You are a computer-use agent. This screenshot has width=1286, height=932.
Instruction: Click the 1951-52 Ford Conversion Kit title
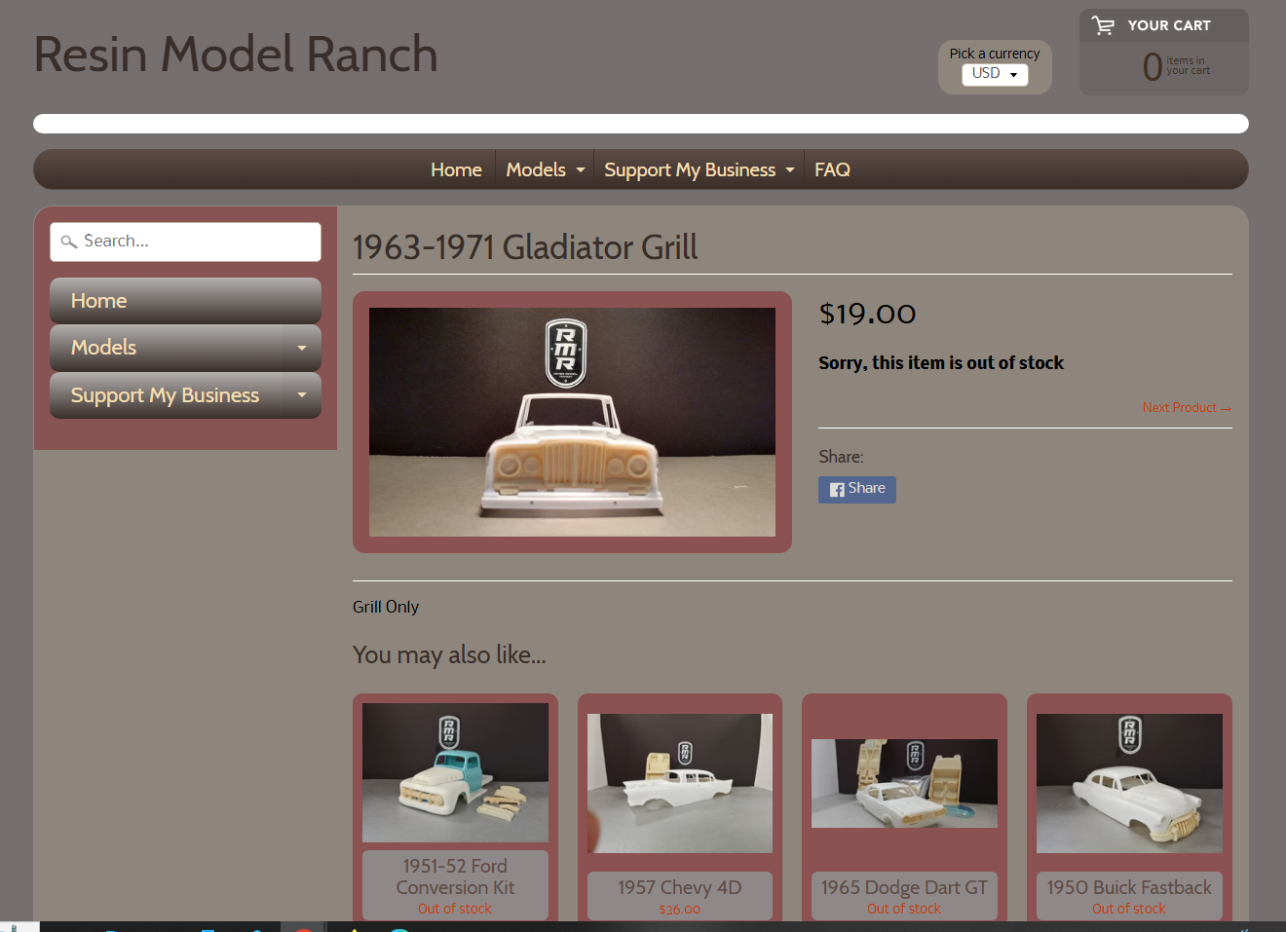coord(455,876)
